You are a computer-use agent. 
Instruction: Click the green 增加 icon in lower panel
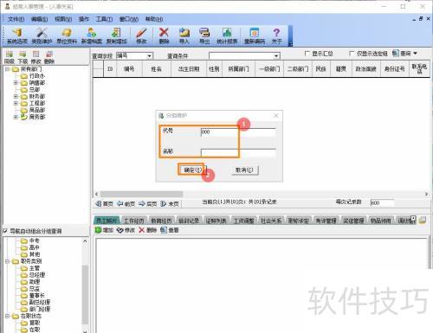pyautogui.click(x=99, y=230)
